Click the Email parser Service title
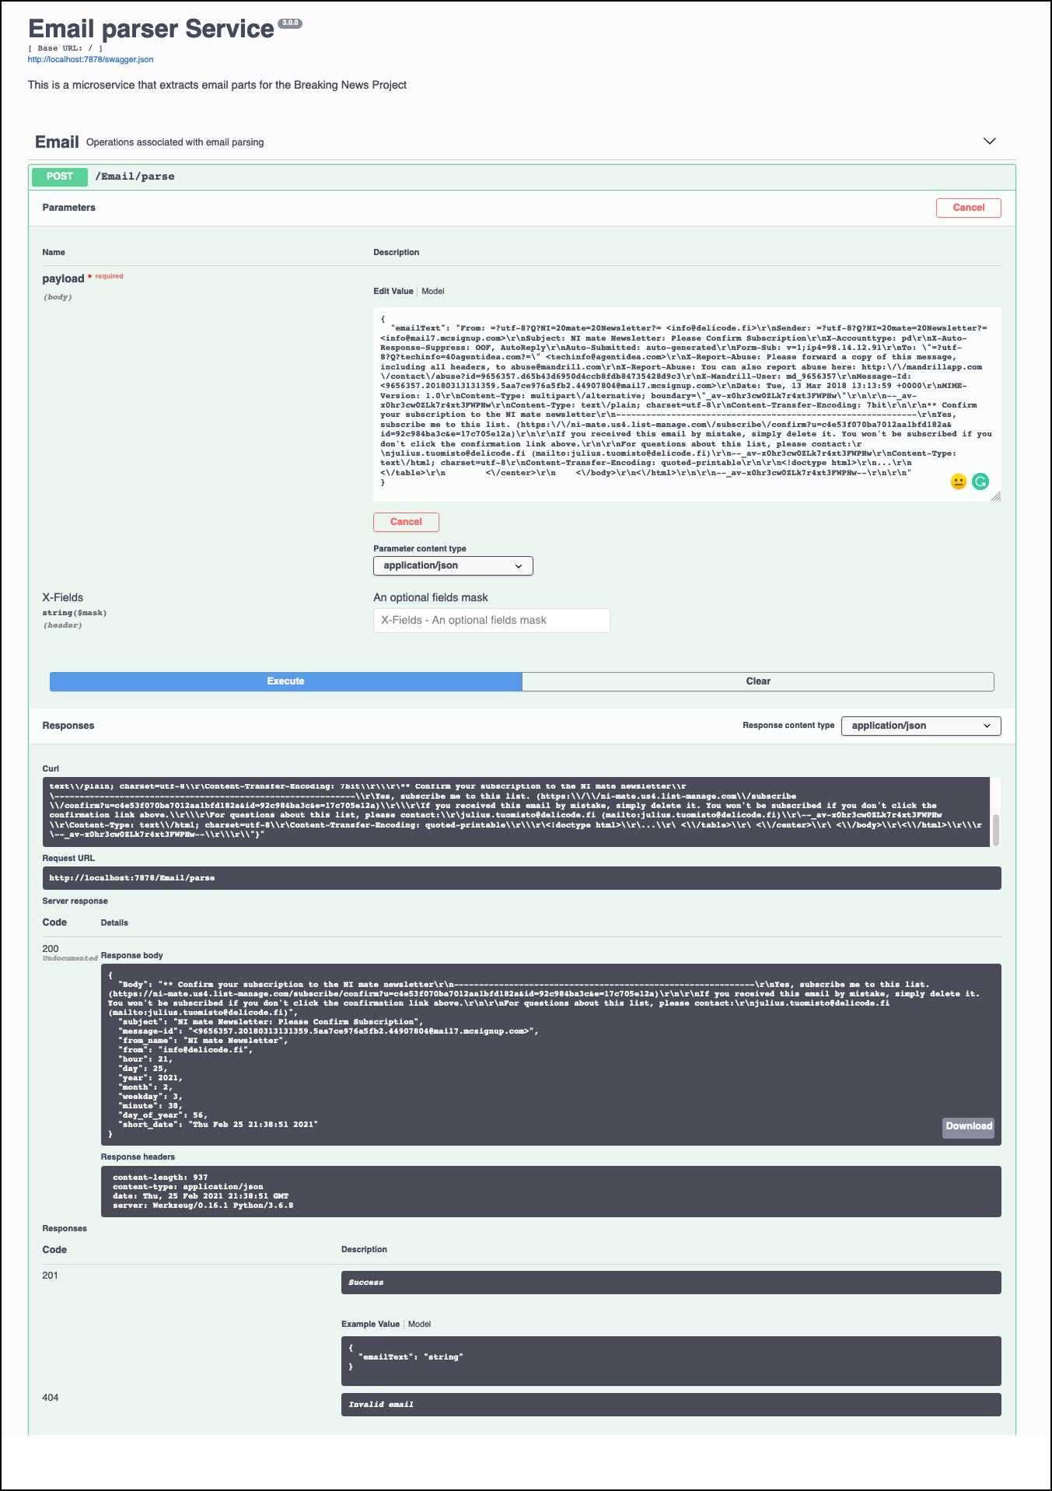This screenshot has width=1052, height=1491. 151,29
